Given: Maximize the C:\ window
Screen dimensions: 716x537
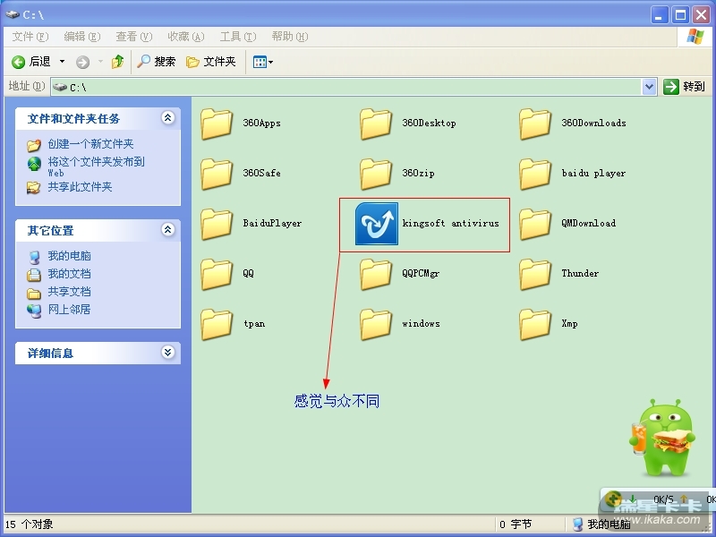Looking at the screenshot, I should 680,15.
